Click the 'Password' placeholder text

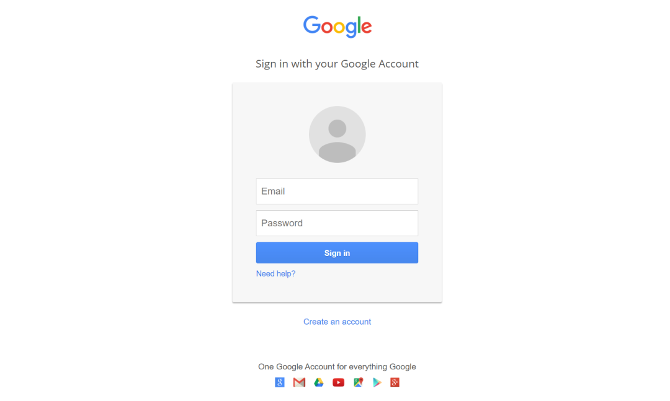tap(282, 223)
